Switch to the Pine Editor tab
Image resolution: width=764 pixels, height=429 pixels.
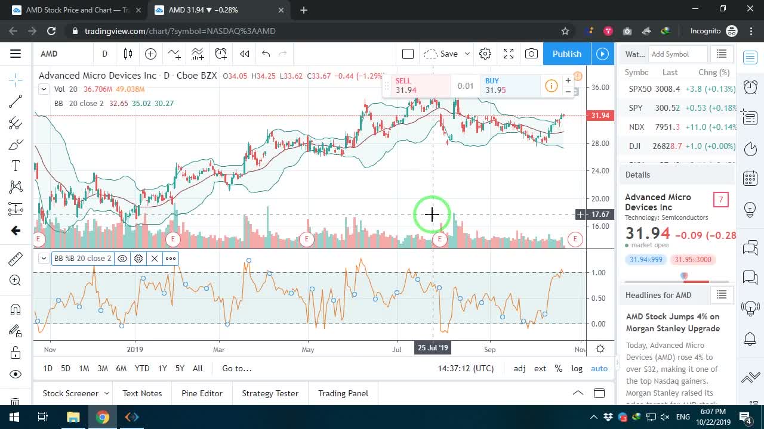tap(202, 393)
